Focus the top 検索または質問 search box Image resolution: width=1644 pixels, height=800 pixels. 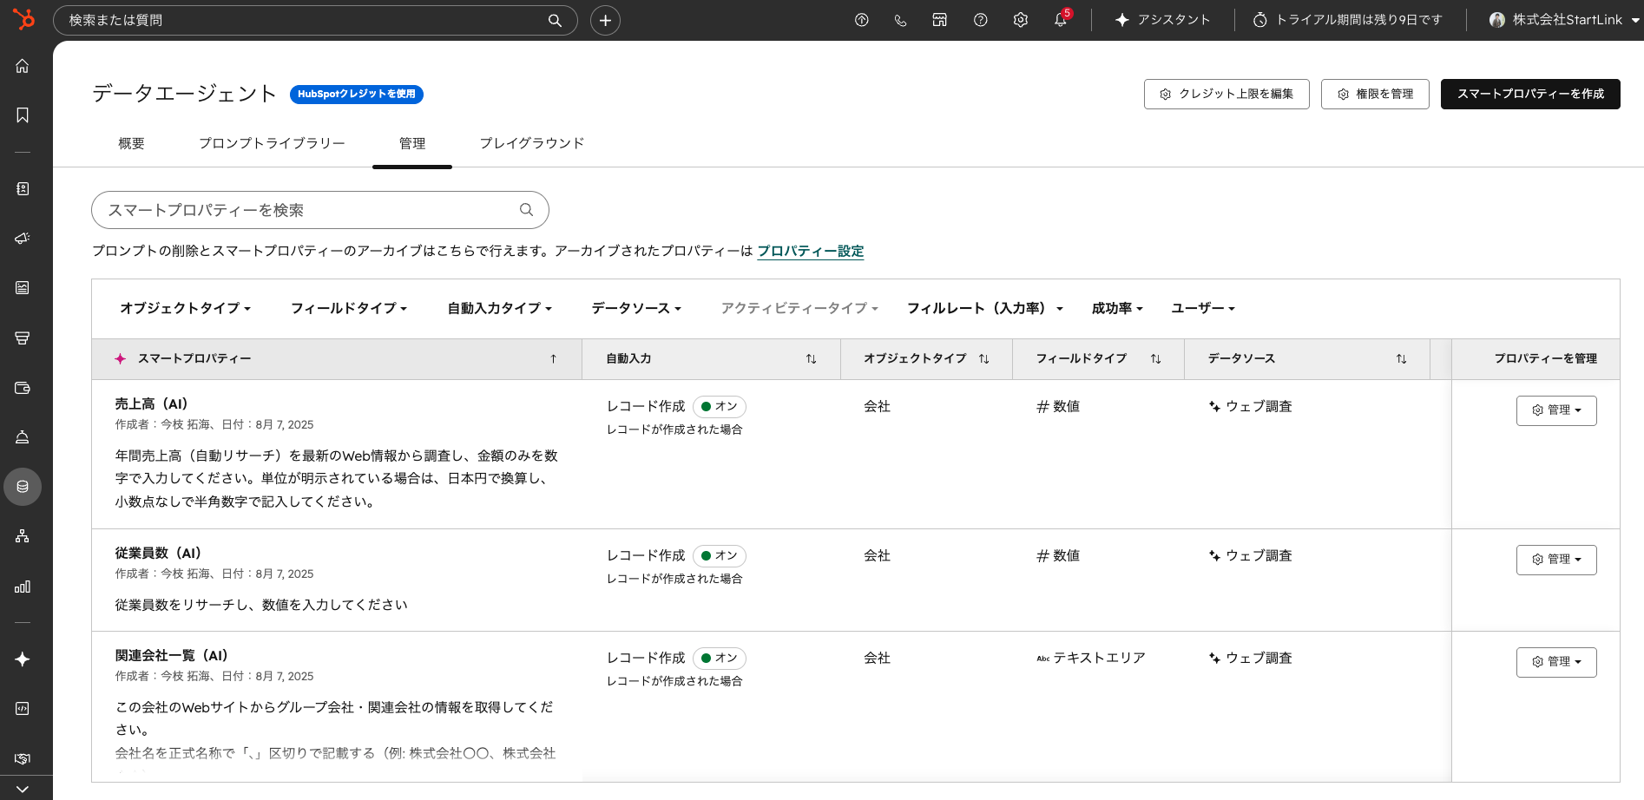point(315,20)
